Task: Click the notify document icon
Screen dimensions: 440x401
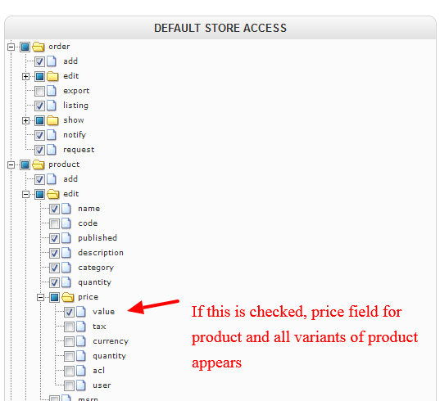Action: point(52,135)
